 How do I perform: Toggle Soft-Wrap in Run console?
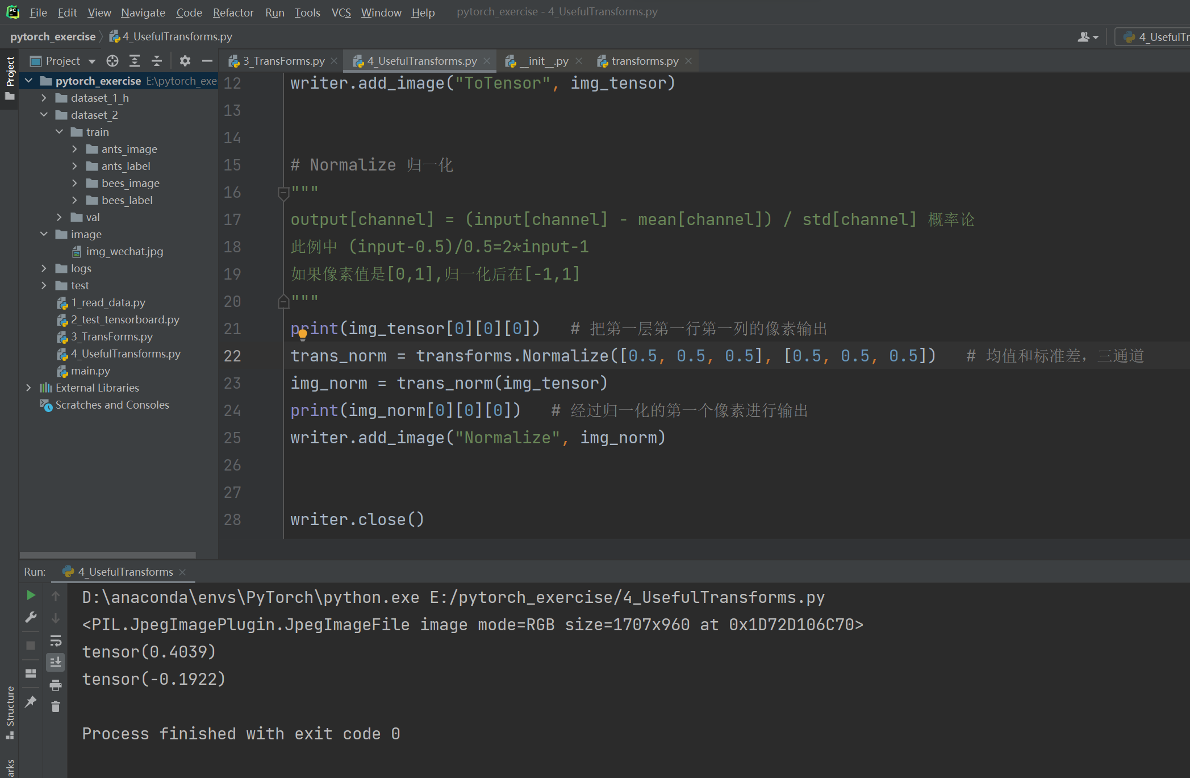pyautogui.click(x=56, y=640)
